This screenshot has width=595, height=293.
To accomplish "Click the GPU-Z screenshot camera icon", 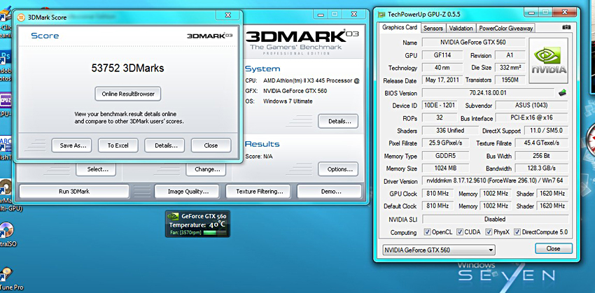I will tap(566, 28).
